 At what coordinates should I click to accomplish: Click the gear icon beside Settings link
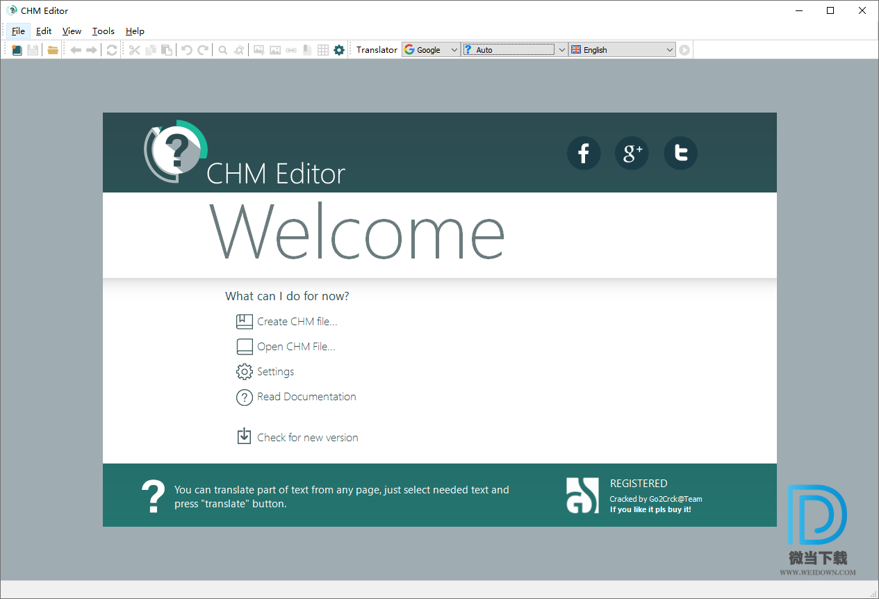[245, 372]
